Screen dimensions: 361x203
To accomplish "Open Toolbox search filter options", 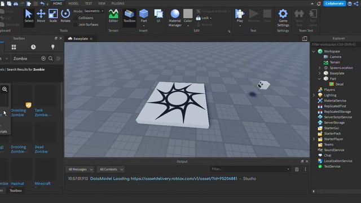I will [x=59, y=59].
